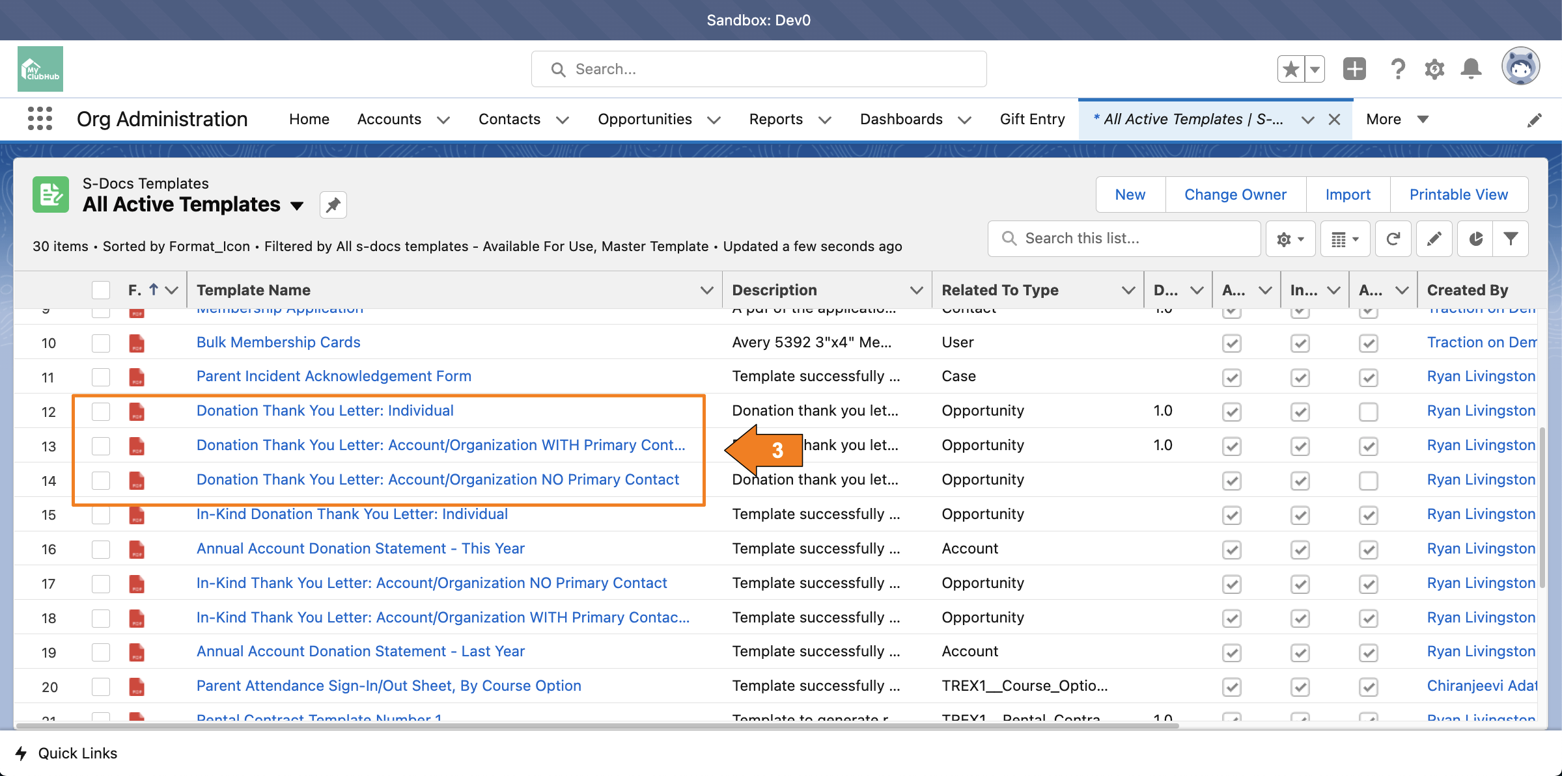Open Annual Account Donation Statement - This Year
1562x776 pixels.
point(360,548)
